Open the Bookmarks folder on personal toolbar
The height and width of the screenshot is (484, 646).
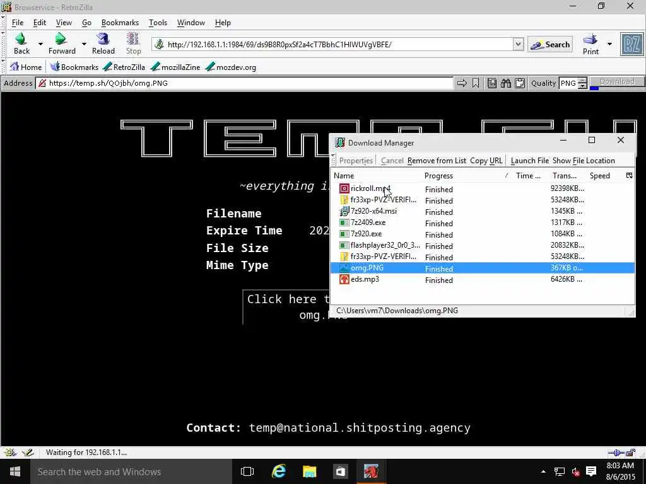pos(74,67)
